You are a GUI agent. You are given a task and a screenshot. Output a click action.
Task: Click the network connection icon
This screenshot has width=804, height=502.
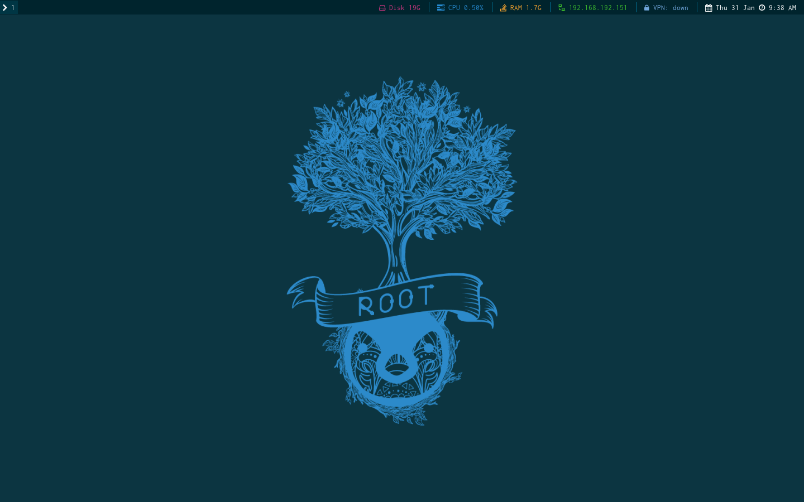click(562, 8)
